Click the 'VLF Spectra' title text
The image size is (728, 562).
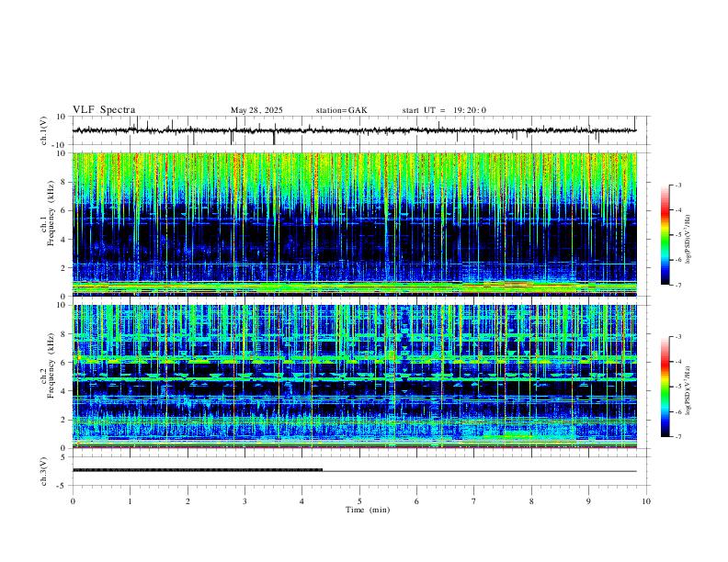(104, 110)
